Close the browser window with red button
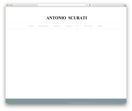Viewport: 132px width, 111px height. (x=8, y=5)
